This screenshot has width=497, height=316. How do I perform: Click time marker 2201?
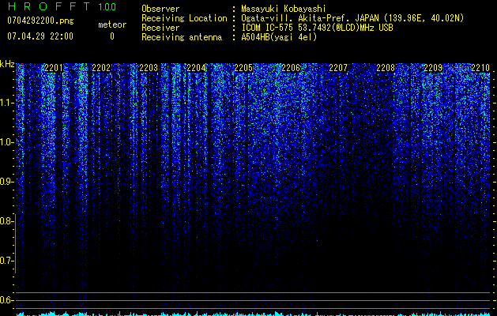click(x=54, y=68)
